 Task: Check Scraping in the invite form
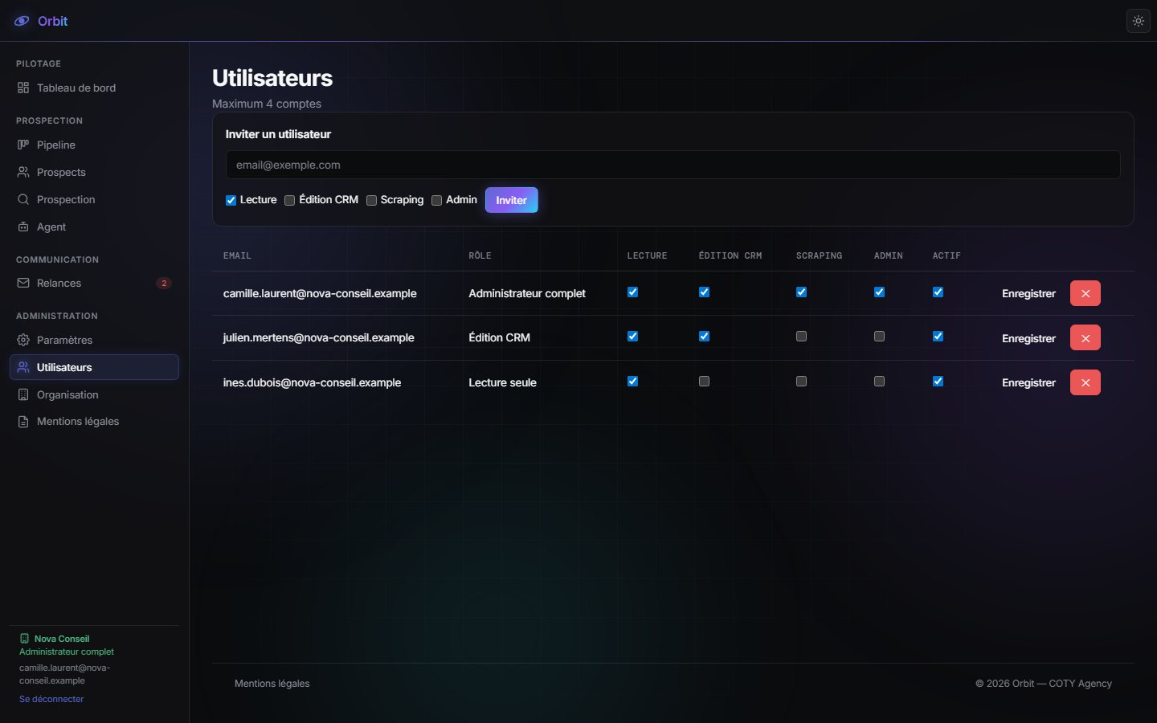(371, 200)
